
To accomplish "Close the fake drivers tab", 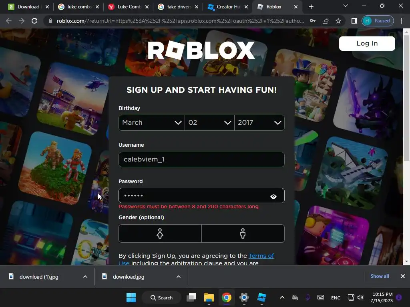I will coord(196,7).
